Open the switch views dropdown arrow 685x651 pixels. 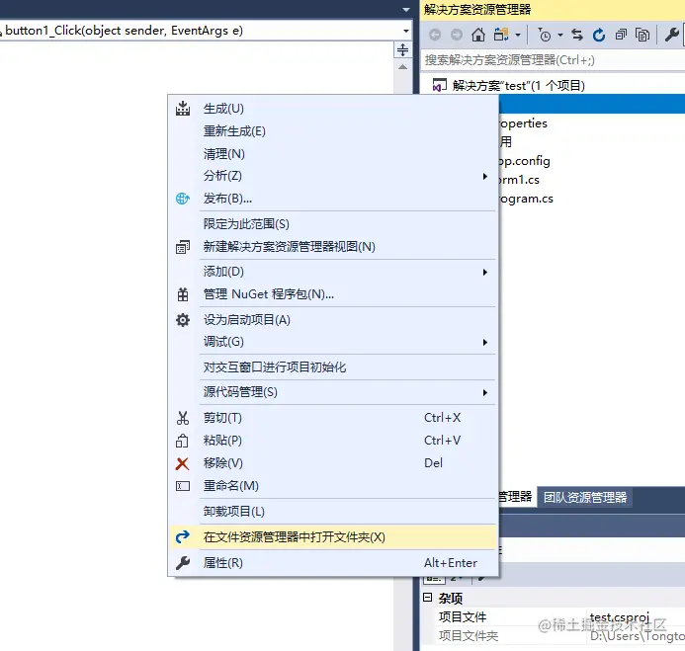[x=518, y=35]
